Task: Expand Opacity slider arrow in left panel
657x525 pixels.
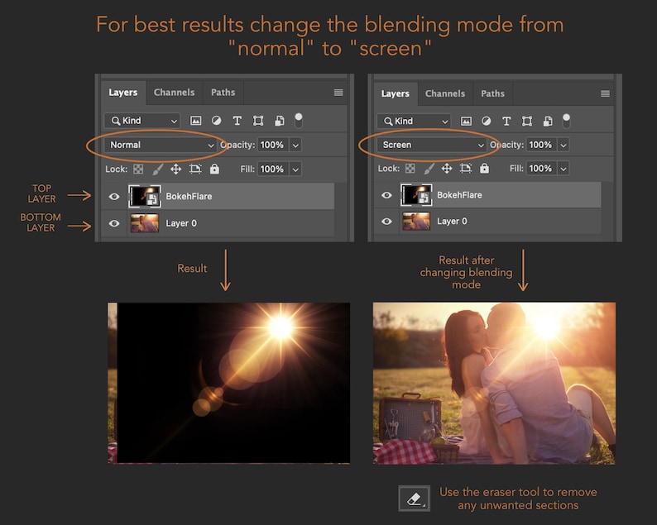Action: click(295, 146)
